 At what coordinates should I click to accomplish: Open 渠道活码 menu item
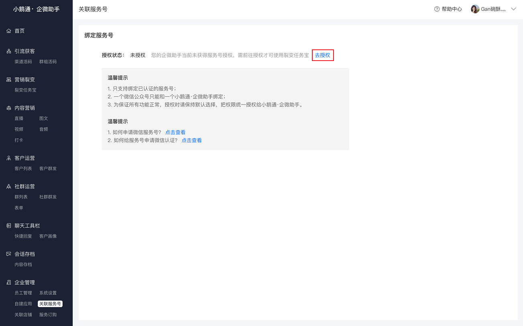(x=23, y=62)
